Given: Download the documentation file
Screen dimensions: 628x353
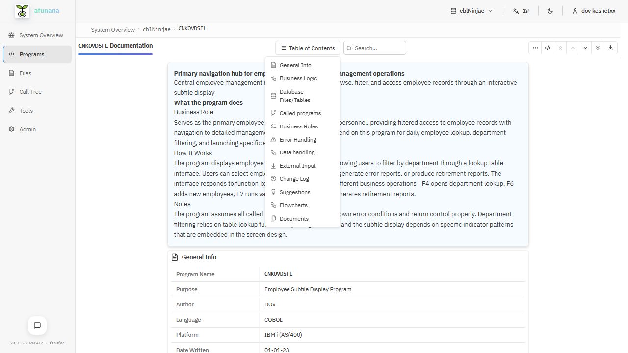Looking at the screenshot, I should coord(610,48).
